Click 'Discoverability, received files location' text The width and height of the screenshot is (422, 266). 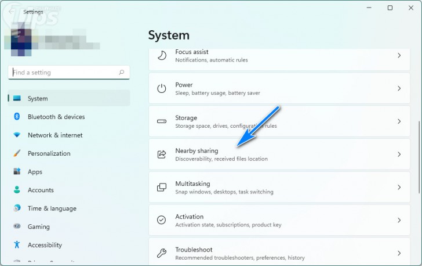(221, 159)
